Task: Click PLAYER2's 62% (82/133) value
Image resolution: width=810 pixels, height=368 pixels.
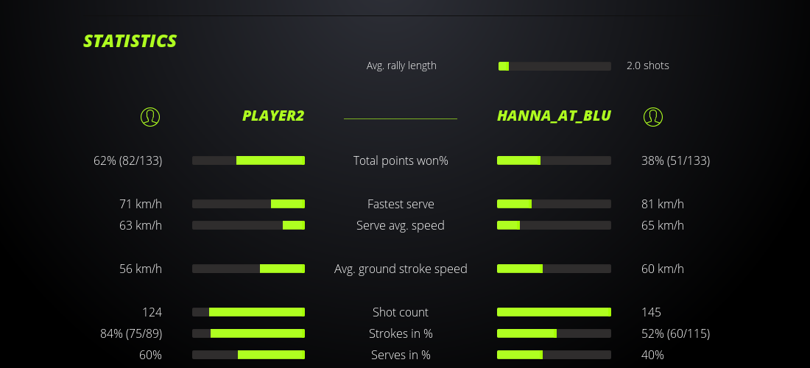Action: click(x=128, y=160)
